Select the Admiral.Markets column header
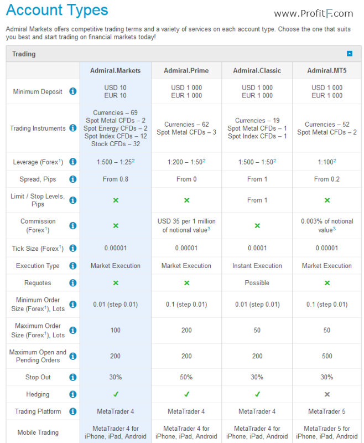 (x=115, y=71)
